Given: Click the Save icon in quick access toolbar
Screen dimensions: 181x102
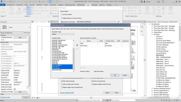Looking at the screenshot, I should [11, 1].
